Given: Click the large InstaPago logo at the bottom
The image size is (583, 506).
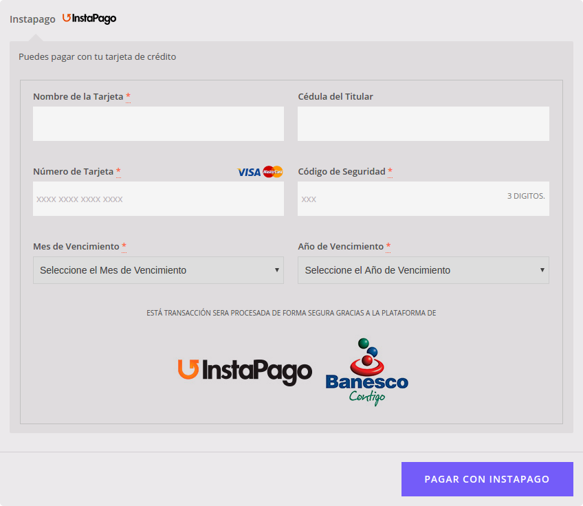Looking at the screenshot, I should pos(245,372).
